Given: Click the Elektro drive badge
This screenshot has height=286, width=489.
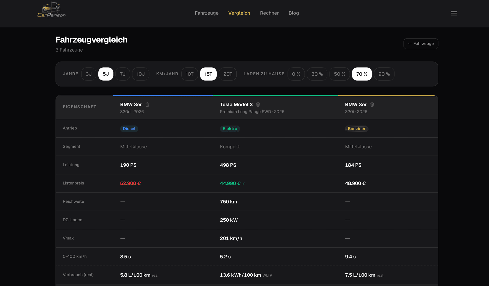Looking at the screenshot, I should point(230,129).
